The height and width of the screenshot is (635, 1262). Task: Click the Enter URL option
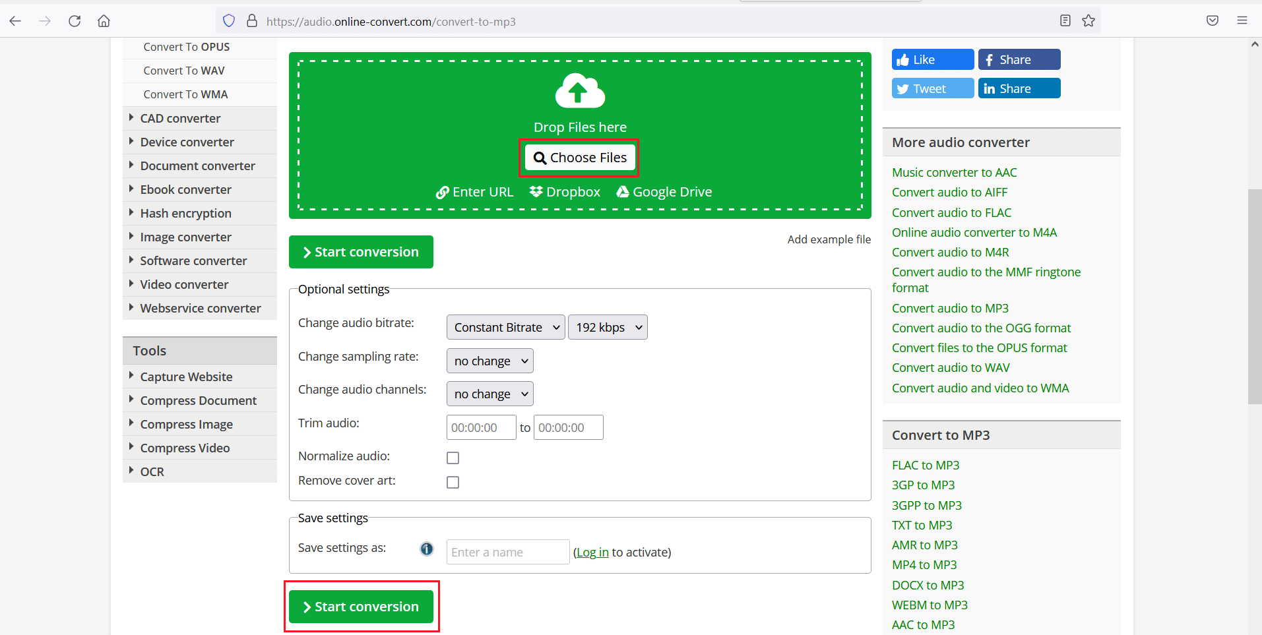coord(474,192)
